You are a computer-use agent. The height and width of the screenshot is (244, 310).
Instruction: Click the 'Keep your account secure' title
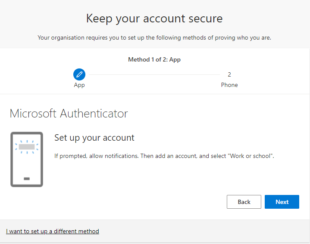pos(154,19)
